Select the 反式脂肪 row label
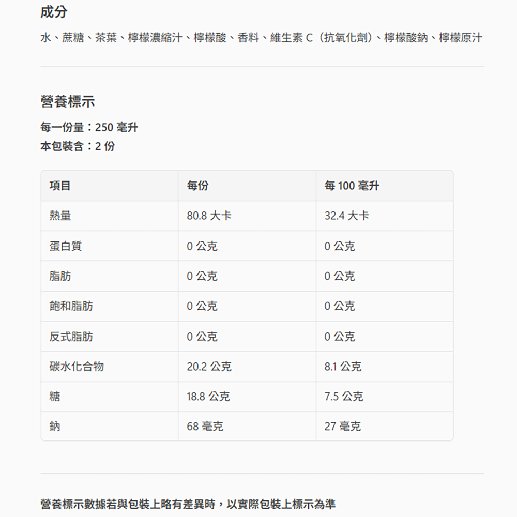Viewport: 517px width, 517px height. click(x=71, y=337)
